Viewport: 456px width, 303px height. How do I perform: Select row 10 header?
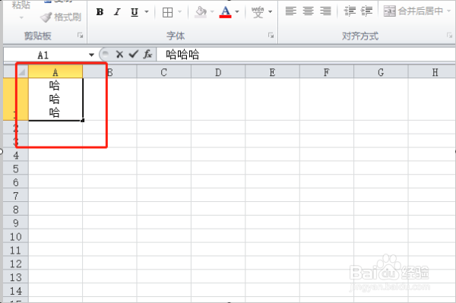(16, 236)
